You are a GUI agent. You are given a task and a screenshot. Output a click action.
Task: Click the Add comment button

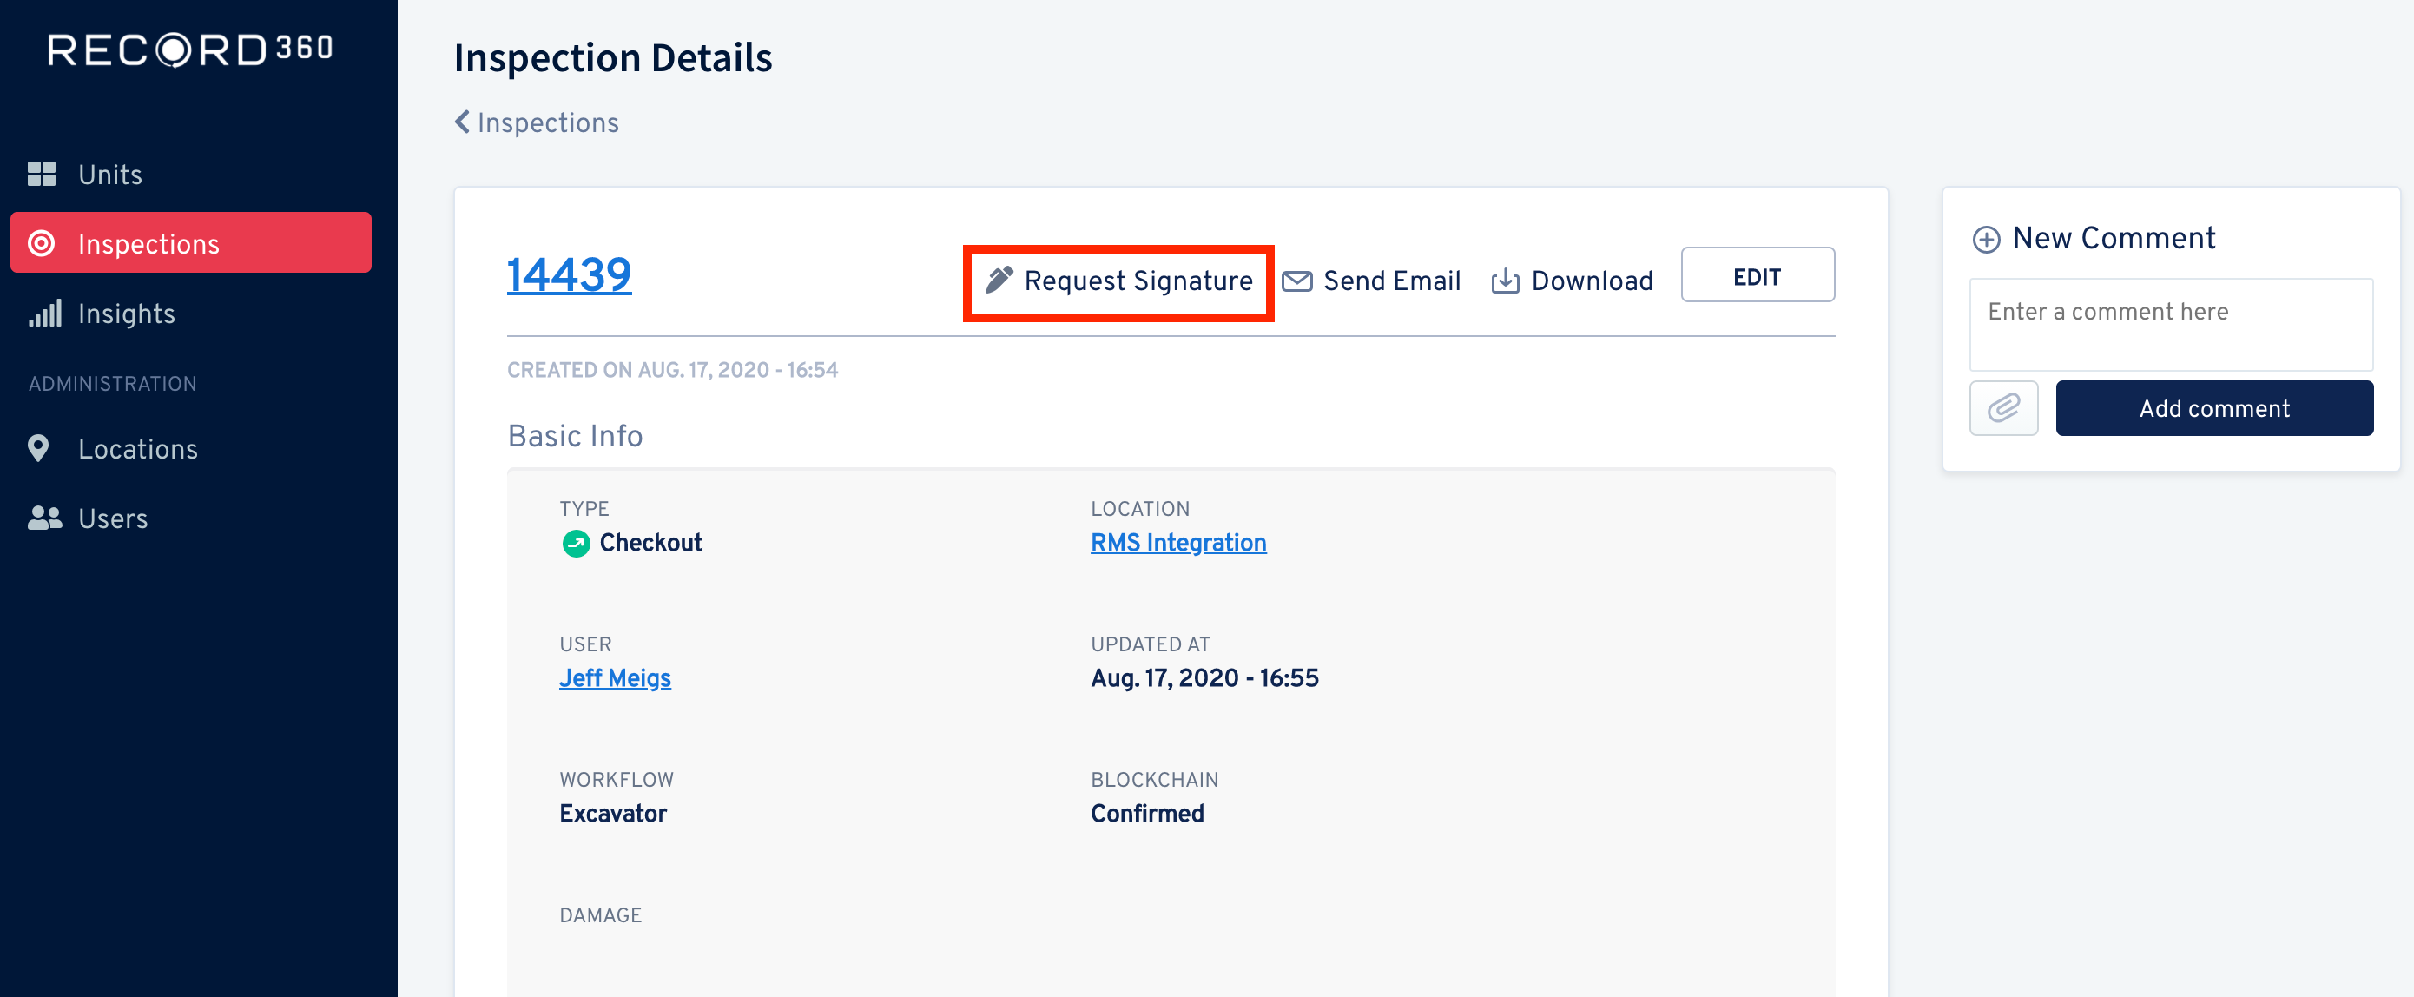[x=2214, y=408]
